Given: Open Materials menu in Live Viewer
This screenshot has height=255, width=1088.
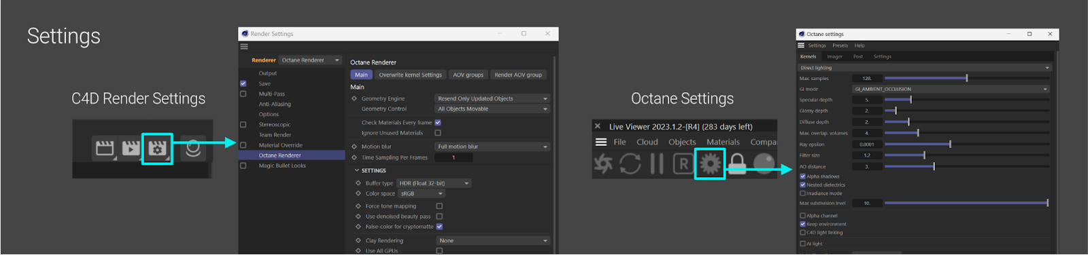Looking at the screenshot, I should coord(723,142).
